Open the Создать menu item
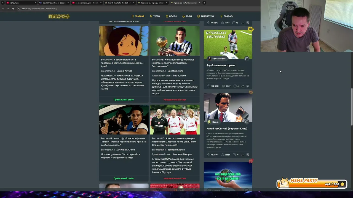Screen dimensions: 353x198 [227, 16]
